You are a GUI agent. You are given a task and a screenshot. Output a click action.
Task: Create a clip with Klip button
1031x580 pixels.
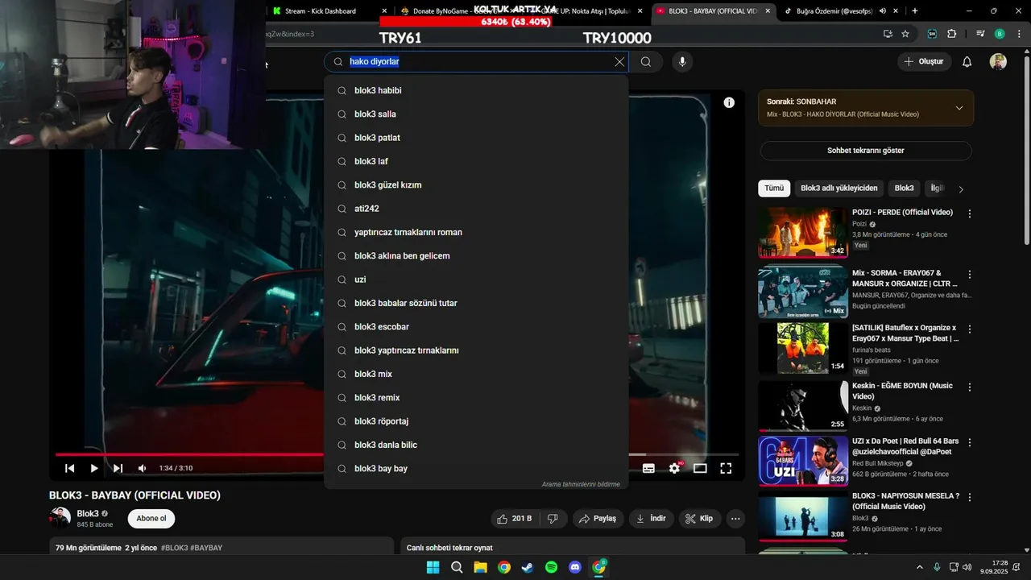[700, 519]
